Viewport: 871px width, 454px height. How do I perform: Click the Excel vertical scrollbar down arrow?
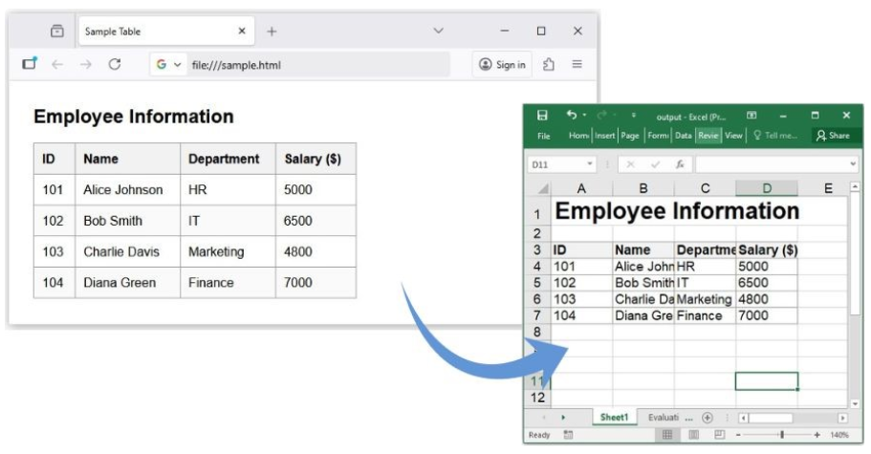coord(856,403)
